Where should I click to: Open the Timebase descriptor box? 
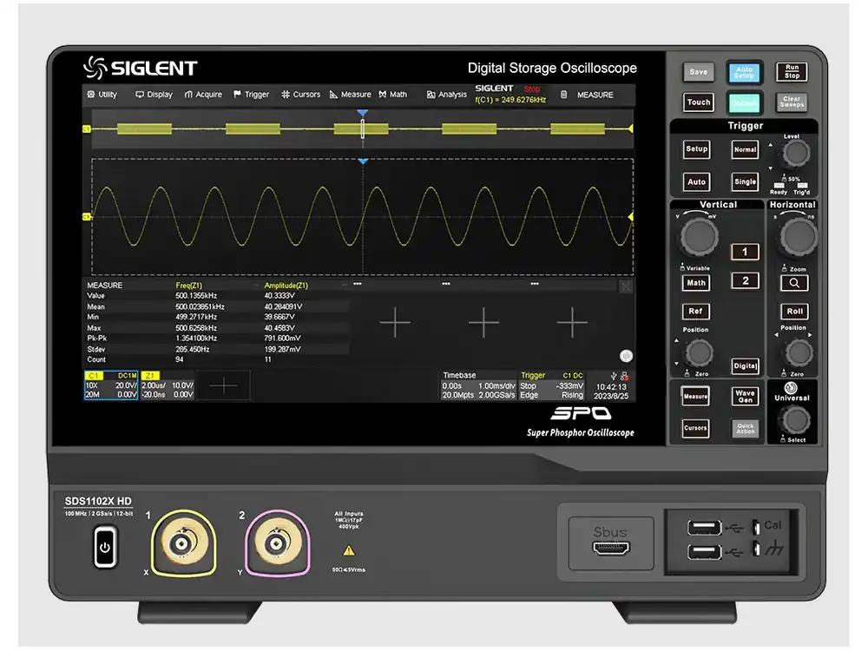coord(479,385)
